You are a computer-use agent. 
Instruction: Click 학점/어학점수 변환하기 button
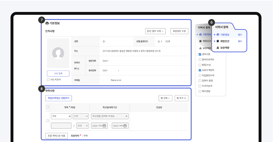pyautogui.click(x=58, y=98)
